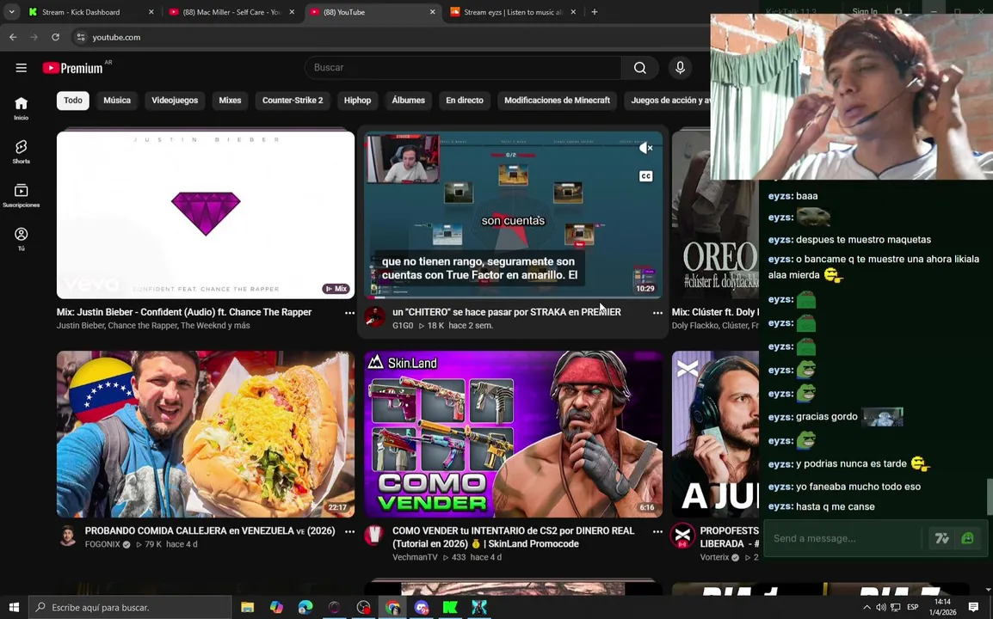Open the YouTube hamburger guide menu
Viewport: 993px width, 619px height.
tap(21, 68)
